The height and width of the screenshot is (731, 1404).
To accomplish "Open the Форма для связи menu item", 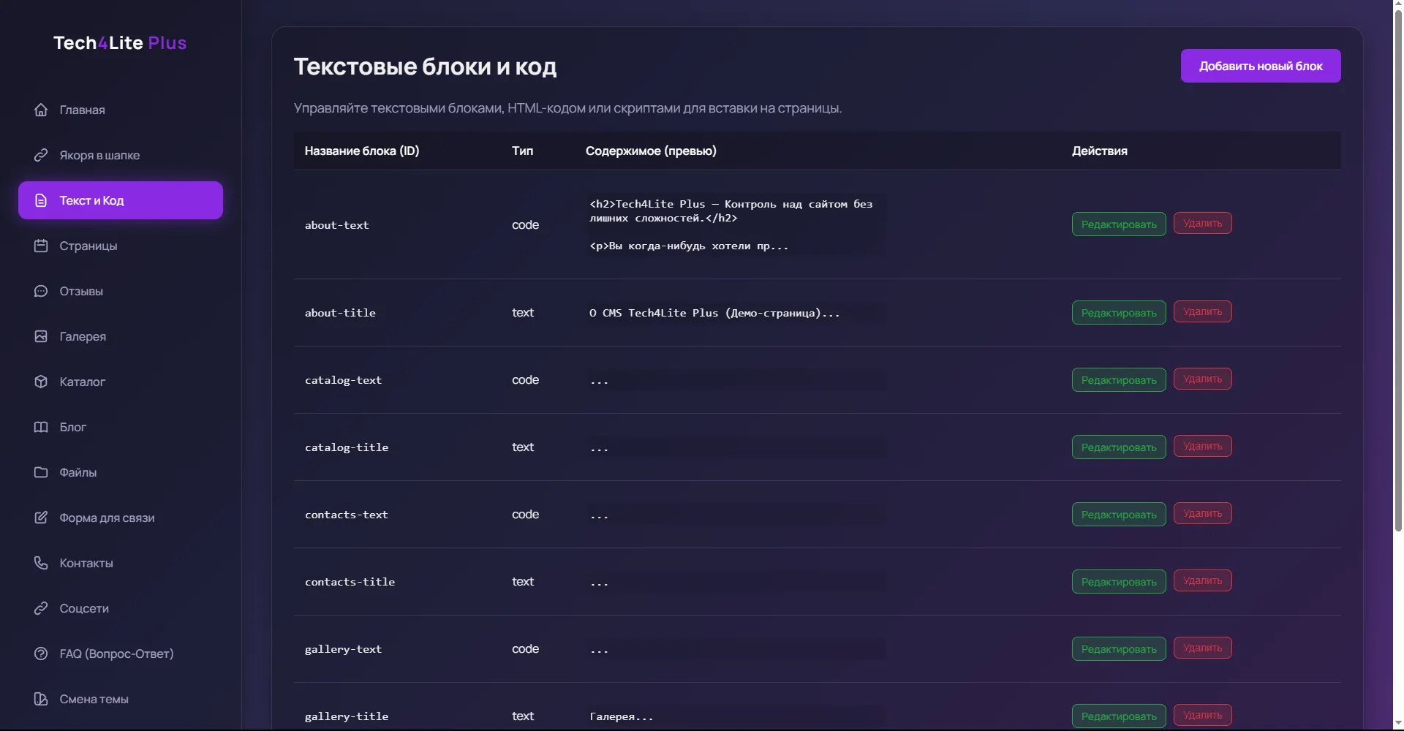I will coord(107,518).
